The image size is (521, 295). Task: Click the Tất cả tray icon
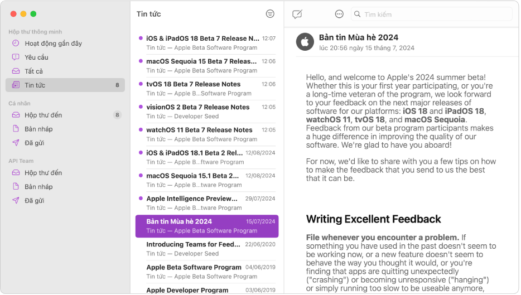tap(16, 71)
